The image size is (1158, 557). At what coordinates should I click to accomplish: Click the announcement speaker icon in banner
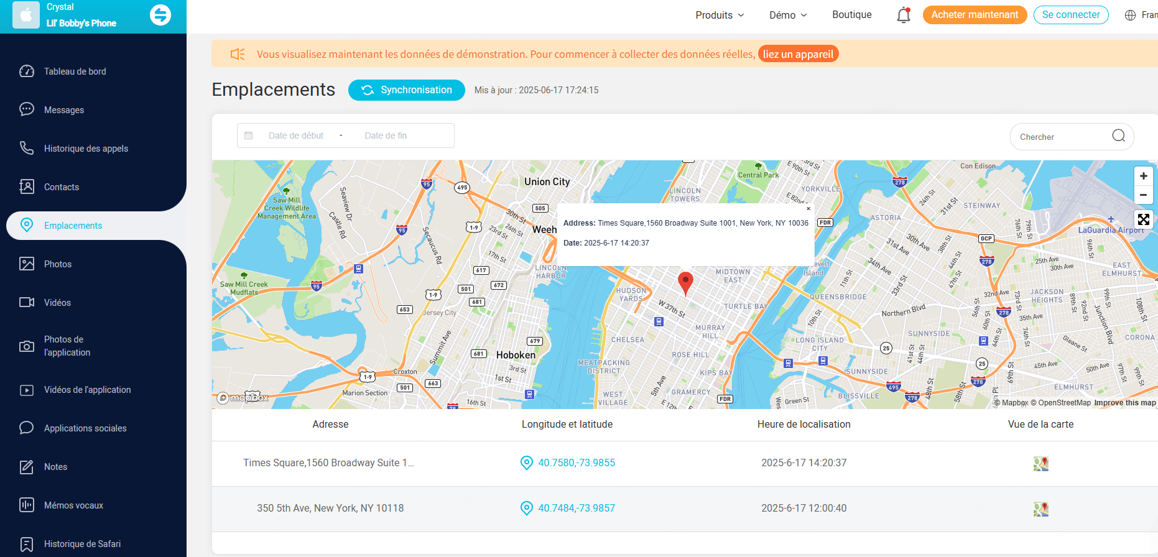(x=238, y=54)
